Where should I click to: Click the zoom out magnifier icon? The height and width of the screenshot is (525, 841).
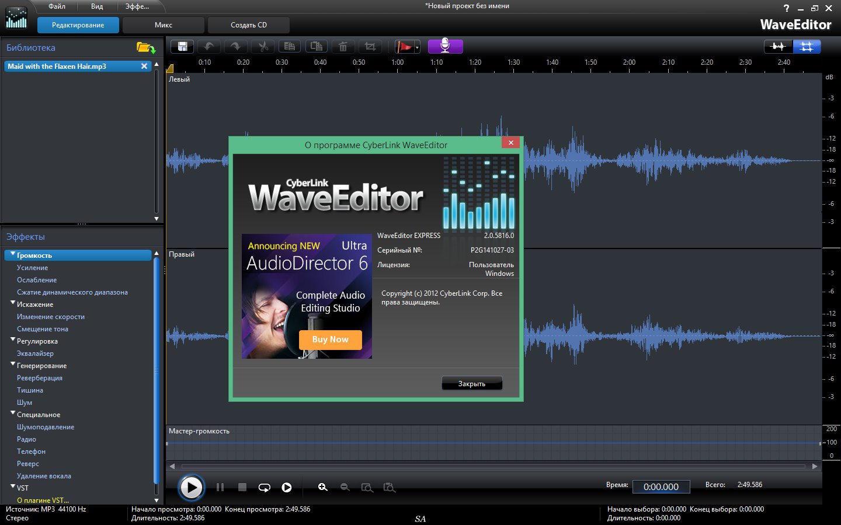pos(345,487)
